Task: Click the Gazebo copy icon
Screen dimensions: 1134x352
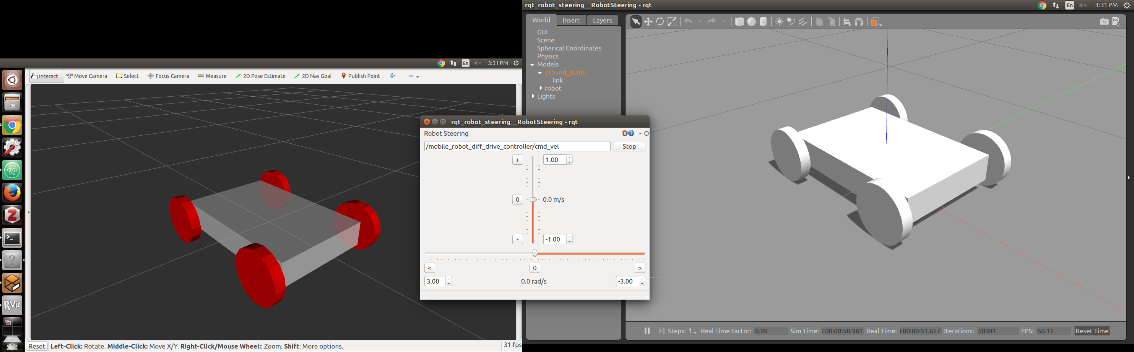Action: click(x=819, y=21)
